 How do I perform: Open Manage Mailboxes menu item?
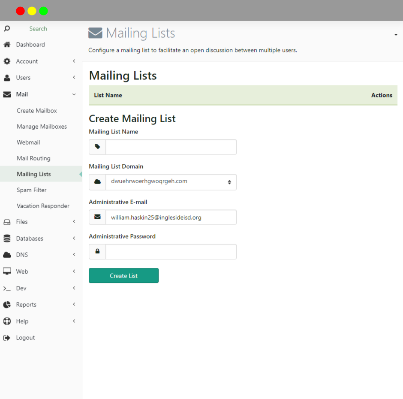pos(42,127)
